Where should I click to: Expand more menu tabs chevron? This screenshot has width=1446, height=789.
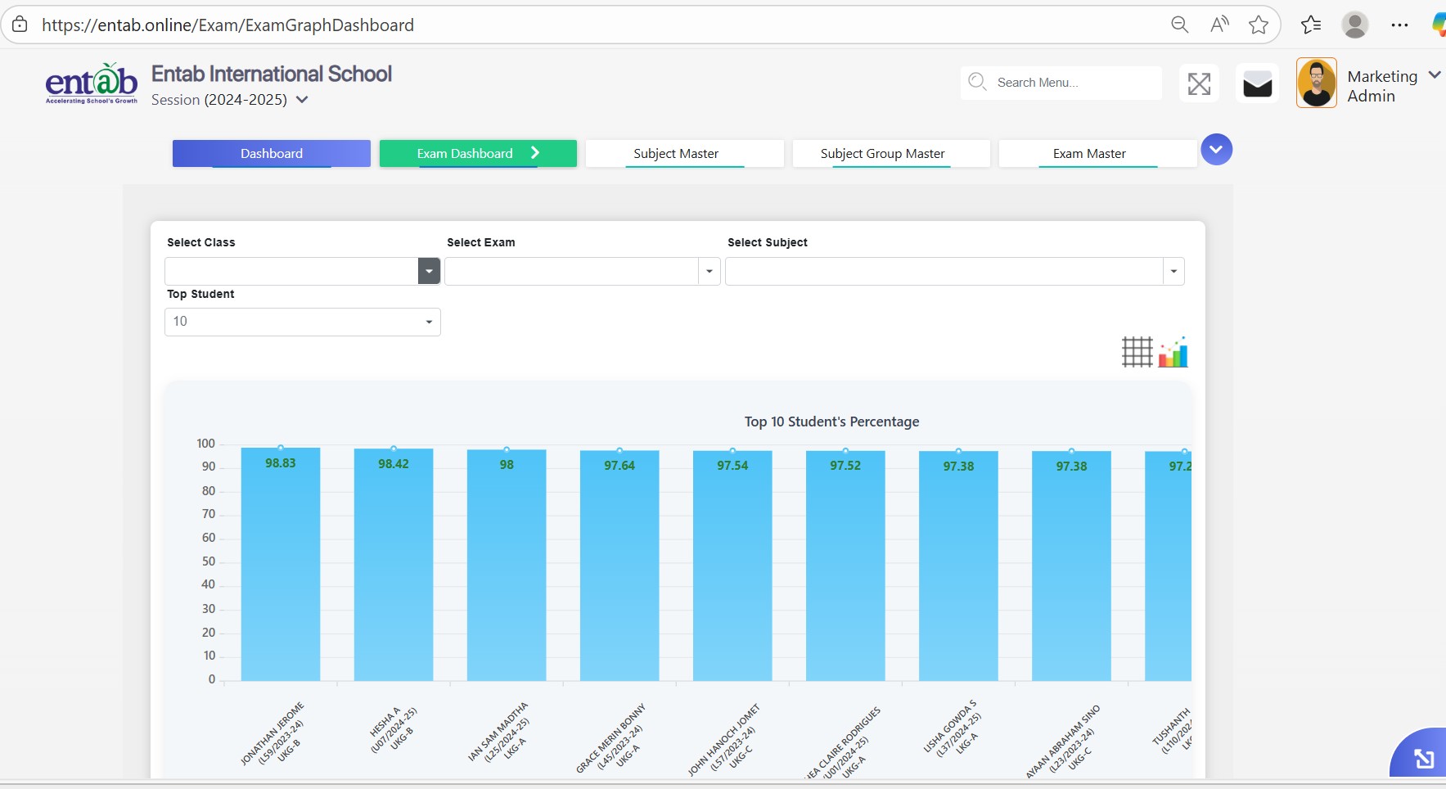click(1216, 150)
